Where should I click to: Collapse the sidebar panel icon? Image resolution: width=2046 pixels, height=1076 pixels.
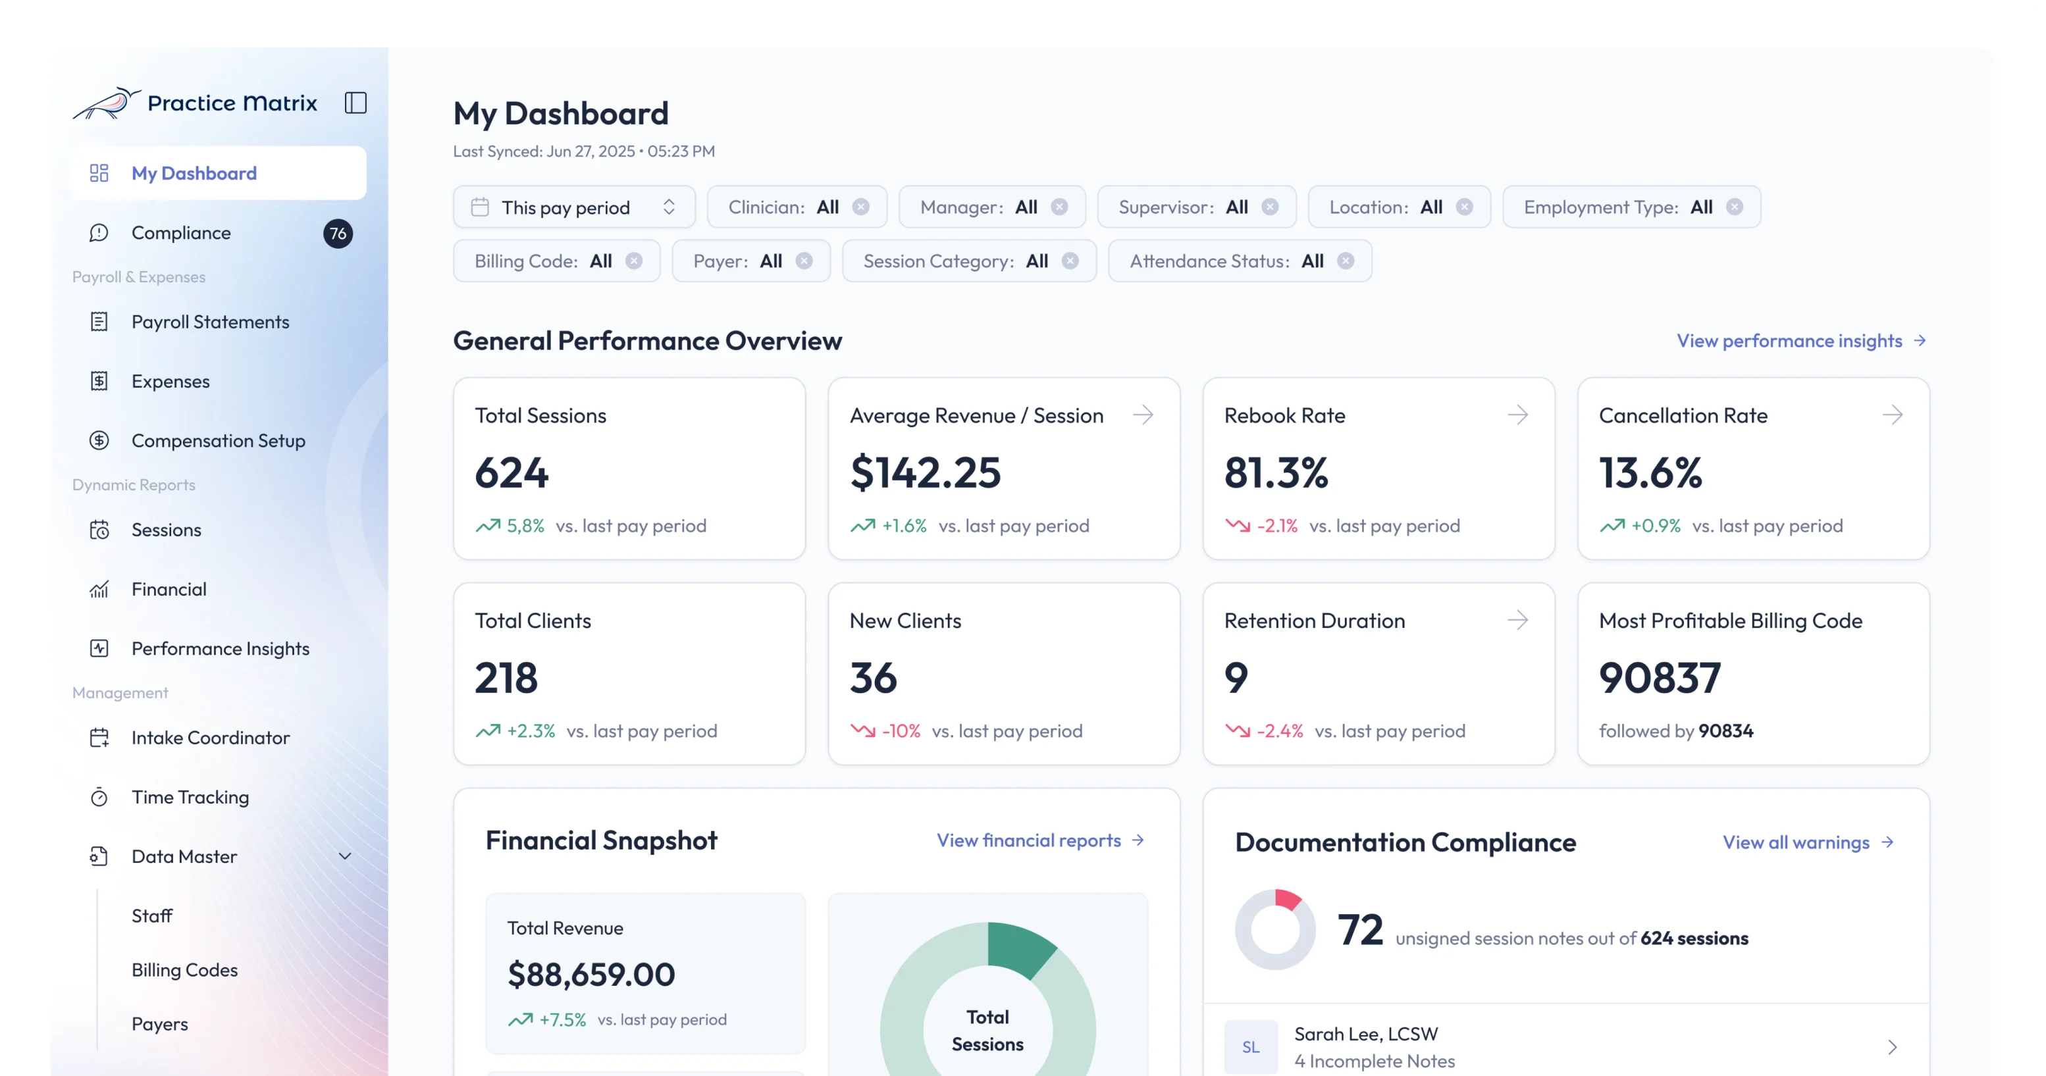click(x=355, y=103)
